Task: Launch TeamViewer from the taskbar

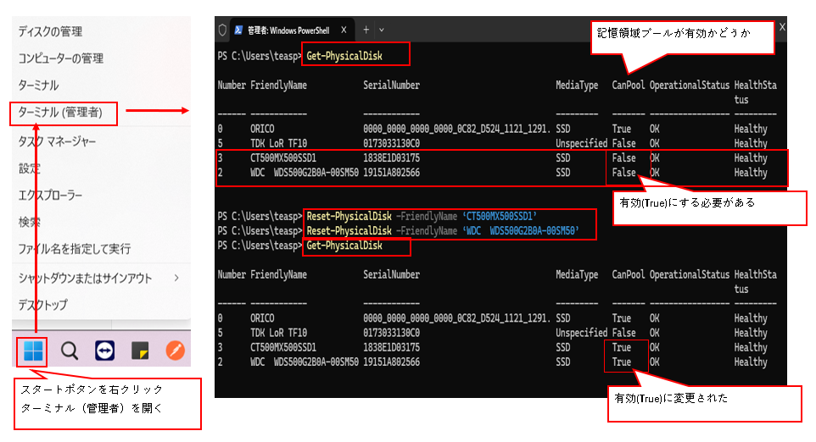Action: (105, 351)
